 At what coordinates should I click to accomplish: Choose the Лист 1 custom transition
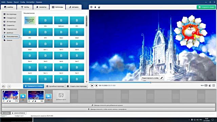click(x=45, y=67)
